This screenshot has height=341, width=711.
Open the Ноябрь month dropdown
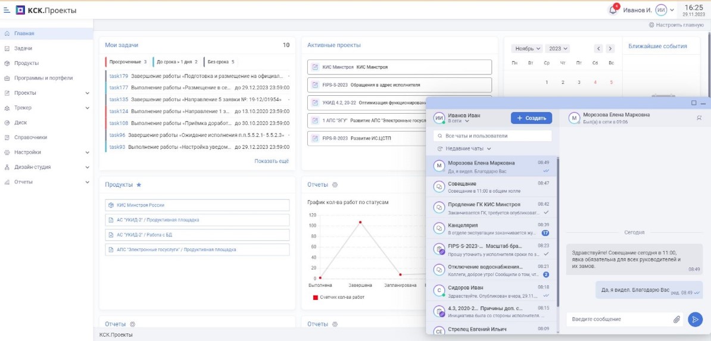point(527,49)
